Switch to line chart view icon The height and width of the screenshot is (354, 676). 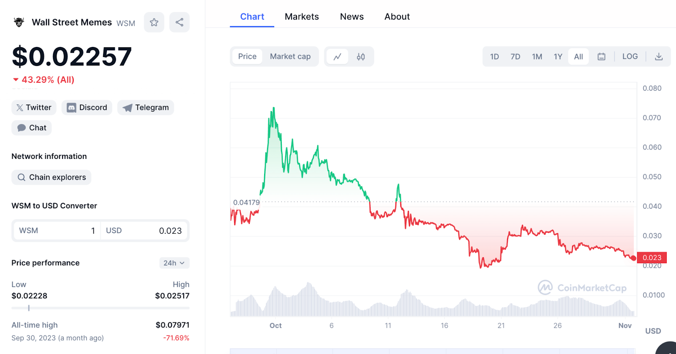tap(337, 57)
